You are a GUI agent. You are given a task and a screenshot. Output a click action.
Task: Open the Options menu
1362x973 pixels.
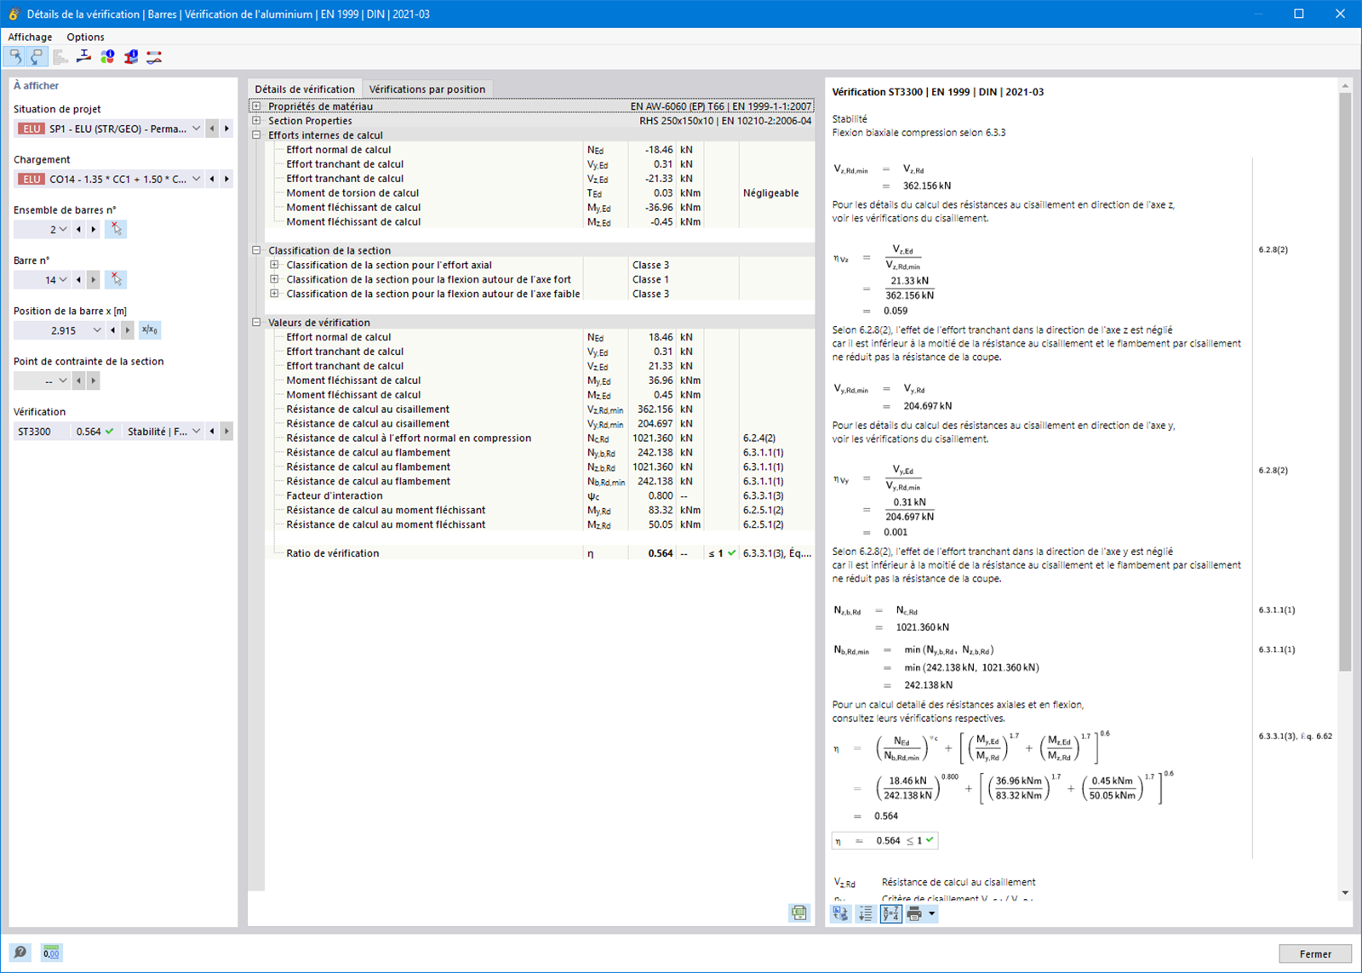click(x=85, y=37)
